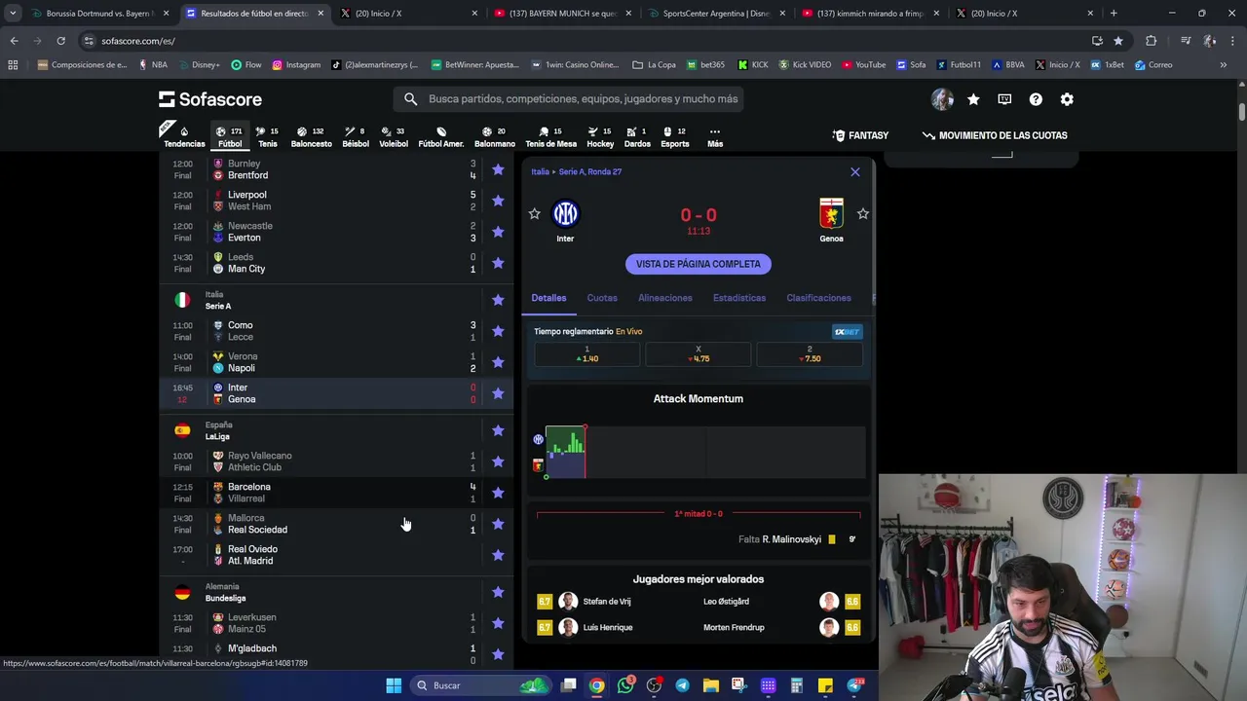The width and height of the screenshot is (1247, 701).
Task: Click the Serie A, Ronda 27 breadcrumb
Action: (590, 171)
